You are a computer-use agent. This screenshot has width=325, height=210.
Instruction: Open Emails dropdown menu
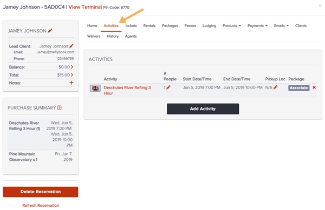point(281,25)
